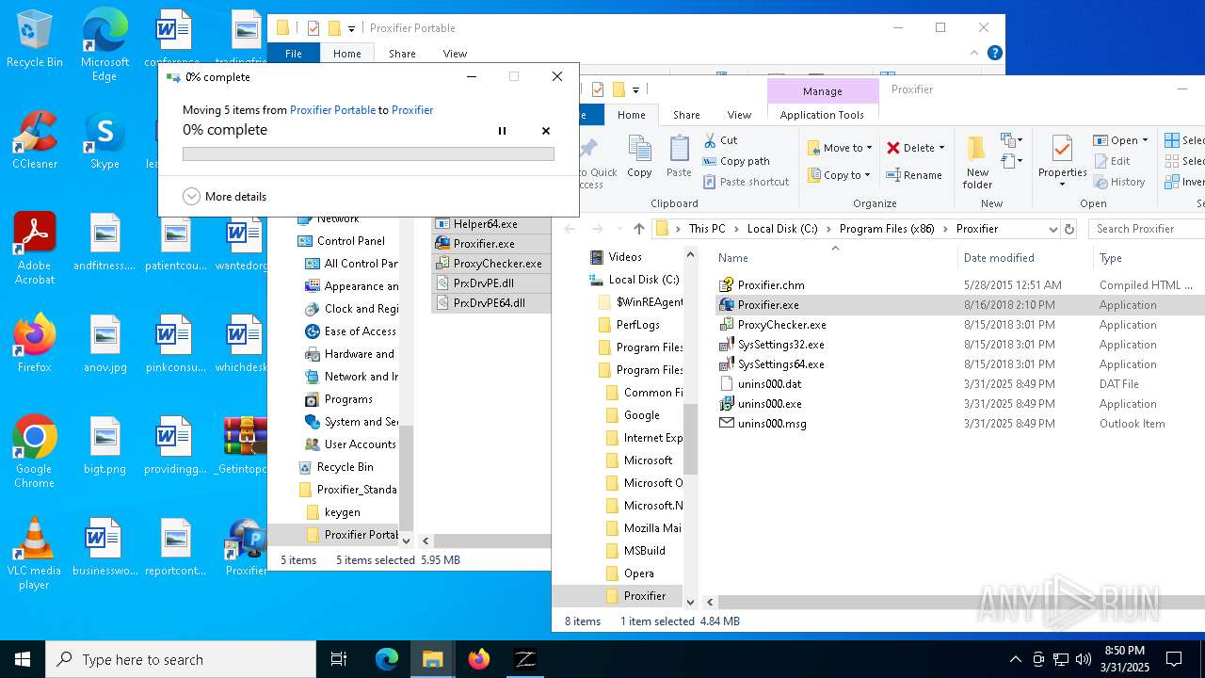This screenshot has width=1205, height=678.
Task: Click the move progress bar
Action: point(368,153)
